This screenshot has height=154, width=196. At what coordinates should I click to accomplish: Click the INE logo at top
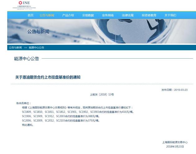(x=24, y=5)
